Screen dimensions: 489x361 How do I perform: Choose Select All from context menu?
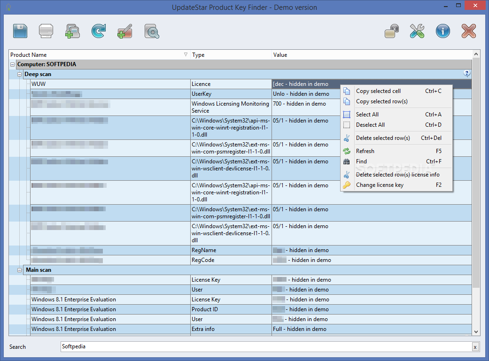pos(396,115)
